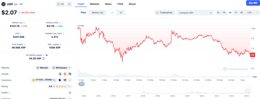Select the Price toggle option
This screenshot has height=99, width=260.
point(83,13)
